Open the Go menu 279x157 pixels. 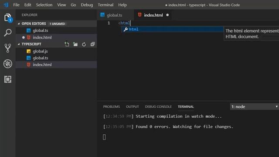tap(73, 5)
